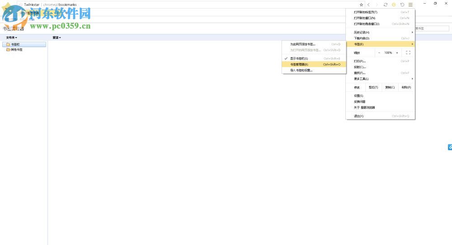Choose 书签管理器(B) submenu item
Screen dimensions: 452x245
point(314,64)
